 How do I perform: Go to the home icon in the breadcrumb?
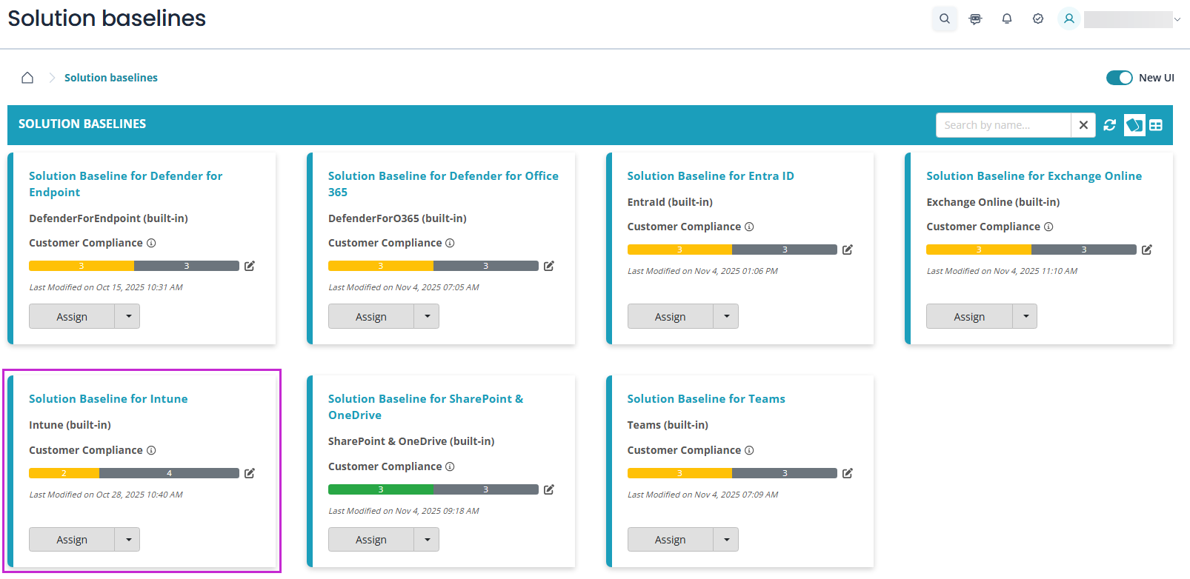pyautogui.click(x=27, y=78)
